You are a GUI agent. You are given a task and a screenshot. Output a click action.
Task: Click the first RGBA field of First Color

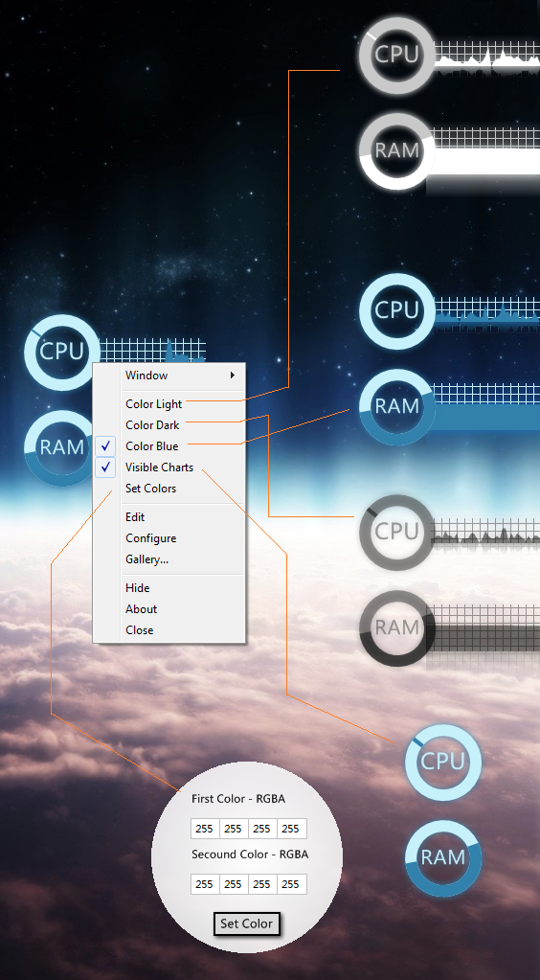(205, 829)
